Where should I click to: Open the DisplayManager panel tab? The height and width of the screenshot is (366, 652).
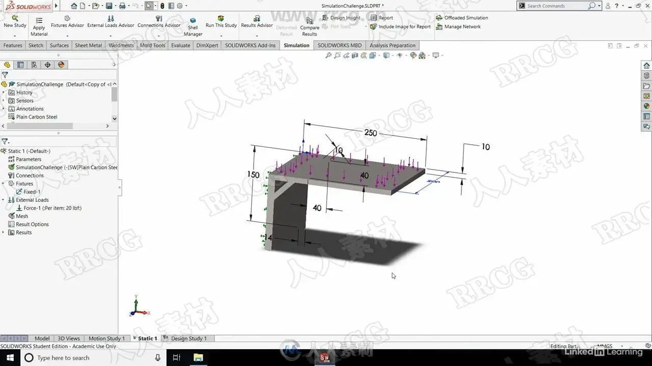coord(61,65)
